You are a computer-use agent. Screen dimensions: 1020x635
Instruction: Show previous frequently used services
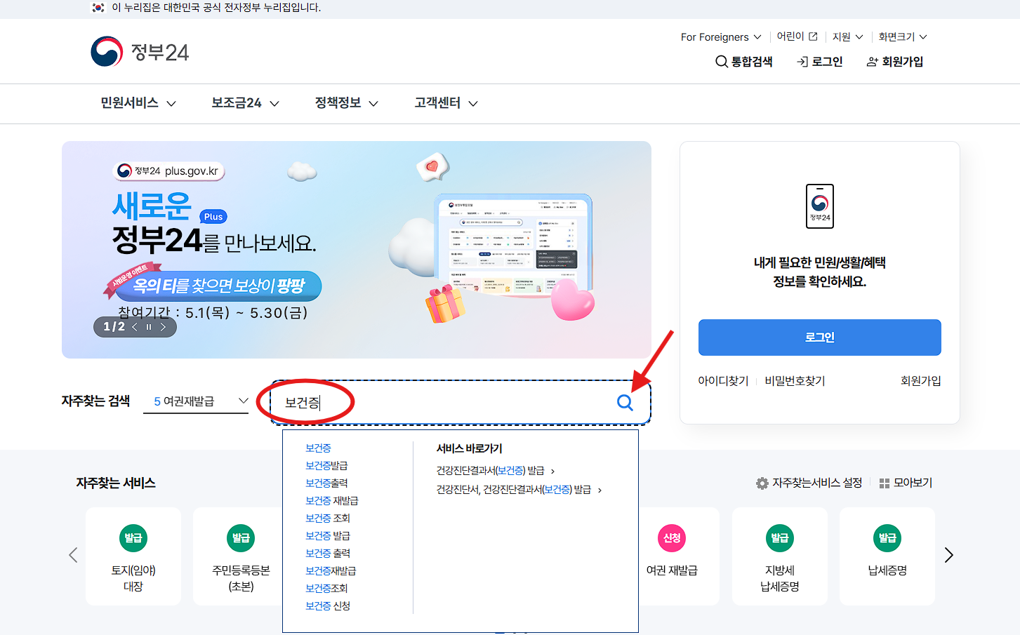point(73,555)
